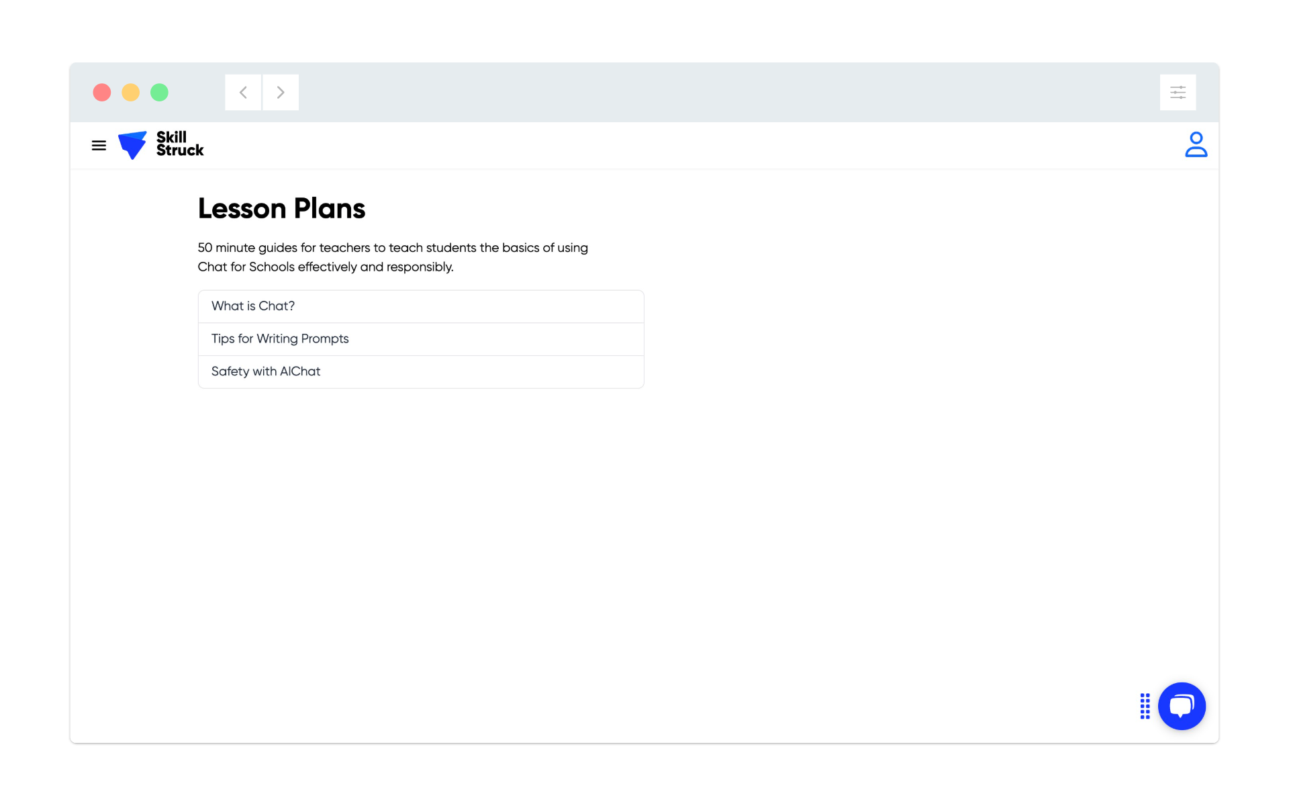Click the 'Lesson Plans' page heading
The height and width of the screenshot is (806, 1289).
click(281, 208)
